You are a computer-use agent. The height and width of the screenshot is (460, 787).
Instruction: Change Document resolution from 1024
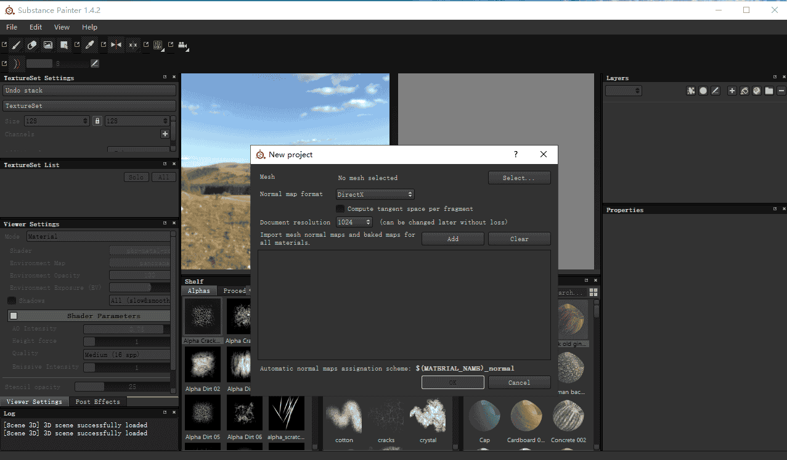coord(354,222)
